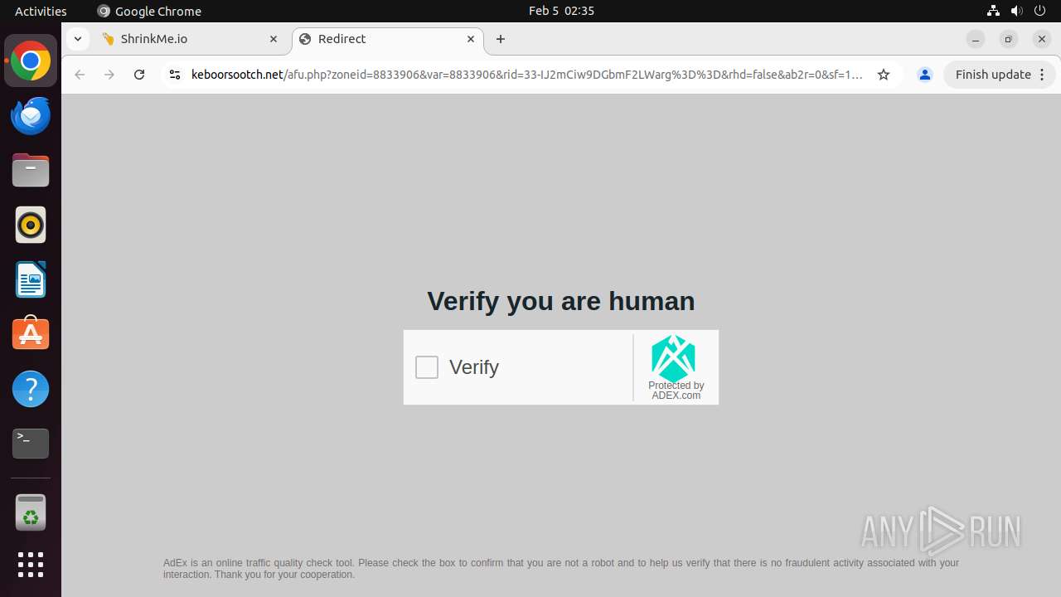The width and height of the screenshot is (1061, 597).
Task: Check the Verify checkbox
Action: point(427,367)
